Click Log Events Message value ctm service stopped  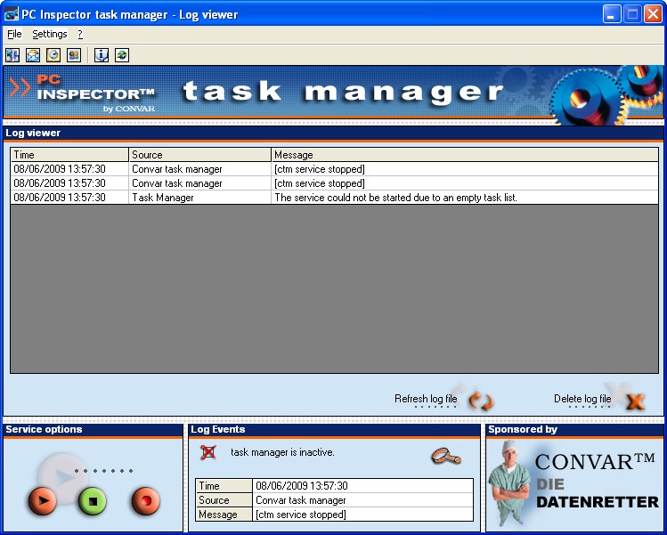(x=362, y=515)
